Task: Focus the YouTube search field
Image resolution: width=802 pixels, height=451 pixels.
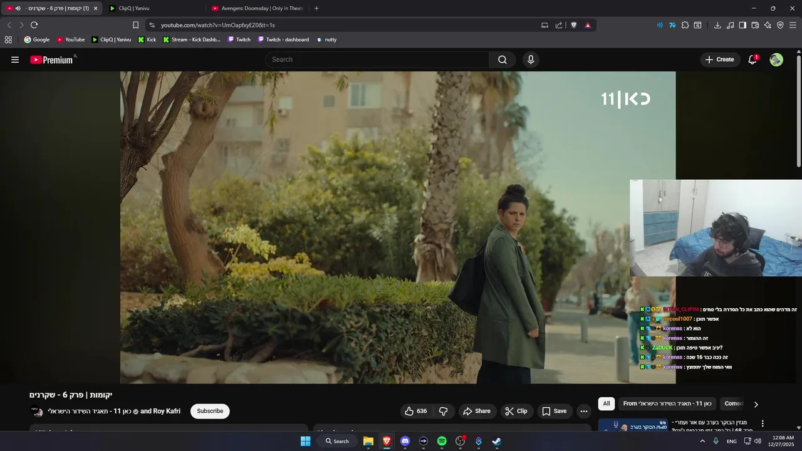Action: coord(377,60)
